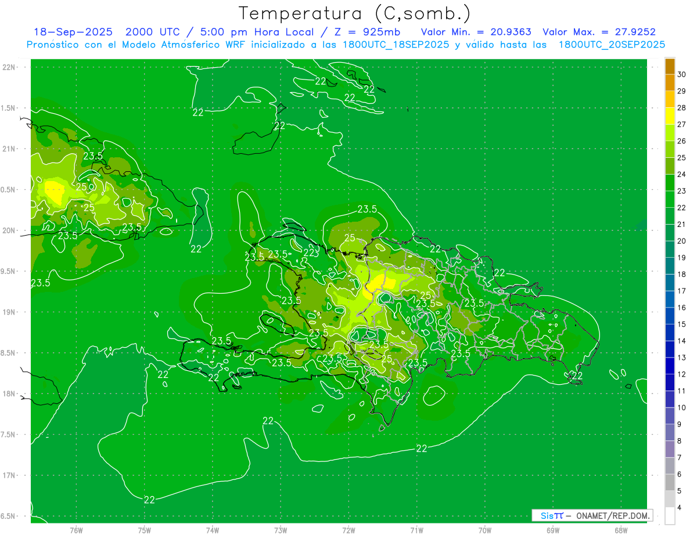Click the "74W" longitude axis label
Viewport: 697px width, 538px height.
213,530
